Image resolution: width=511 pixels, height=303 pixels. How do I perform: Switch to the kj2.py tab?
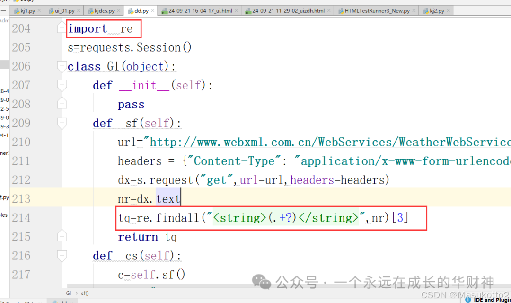tap(436, 11)
